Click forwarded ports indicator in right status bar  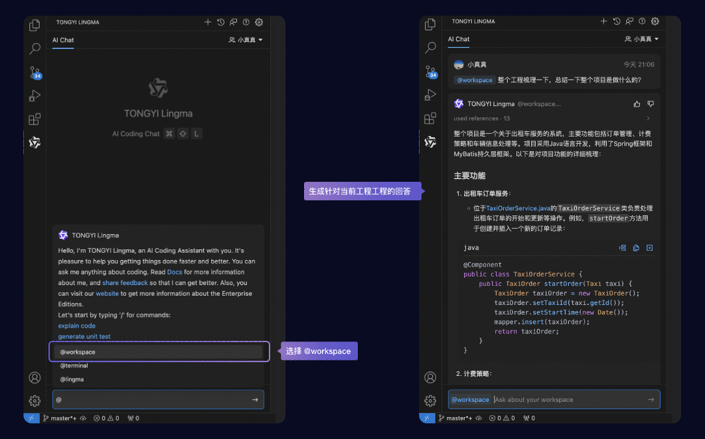tap(528, 418)
